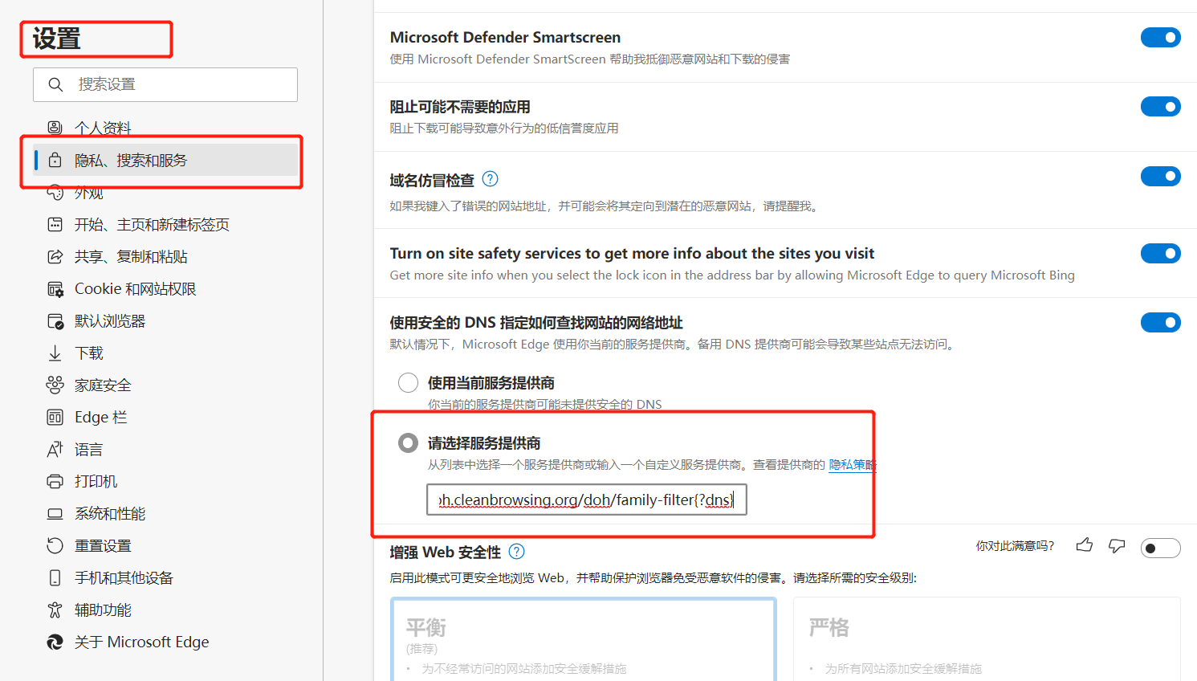Open the 开始、主页和新建标签页 section

[x=165, y=224]
